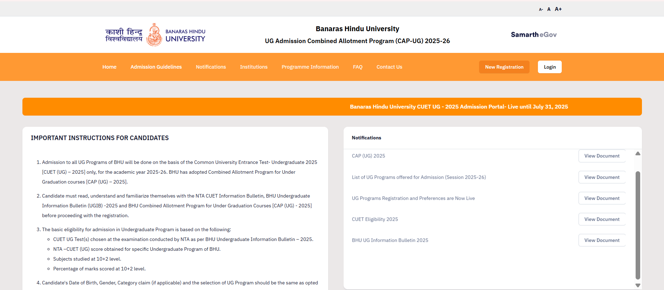This screenshot has height=290, width=664.
Task: Click the Samarth eGov logo
Action: tap(534, 35)
